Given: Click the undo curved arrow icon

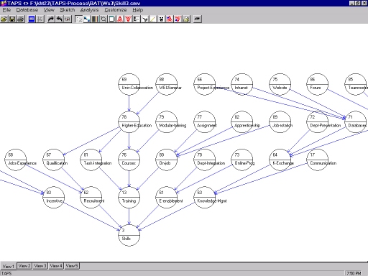Looking at the screenshot, I should (59, 19).
